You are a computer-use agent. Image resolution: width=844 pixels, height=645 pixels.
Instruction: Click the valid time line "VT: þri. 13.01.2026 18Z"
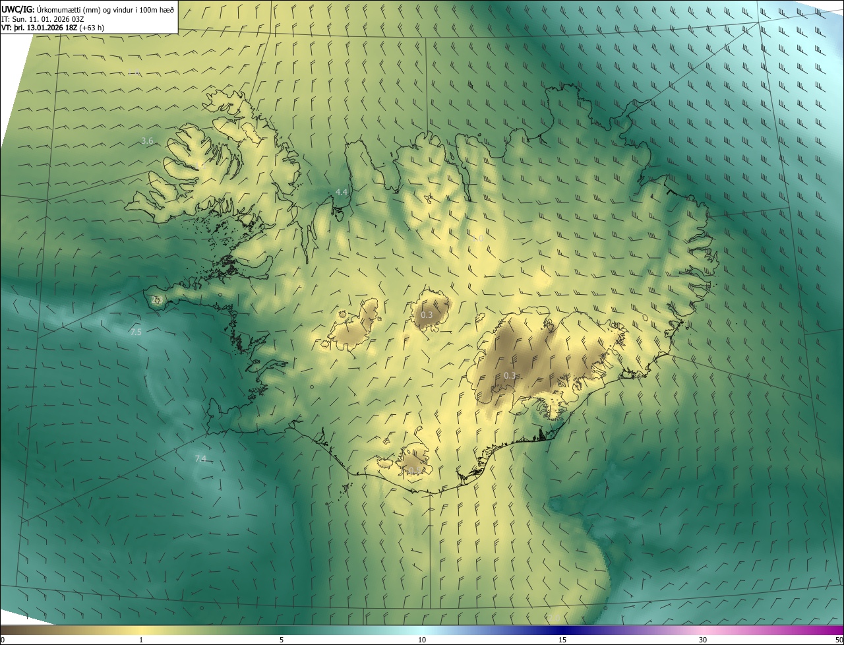(x=53, y=28)
